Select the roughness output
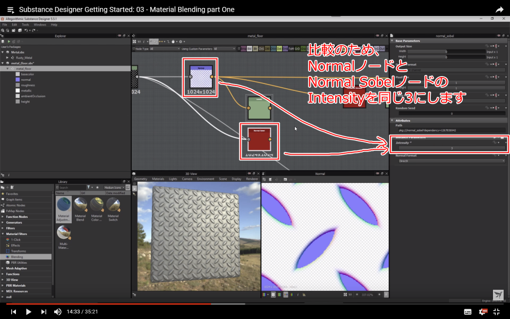The width and height of the screenshot is (510, 319). click(x=28, y=85)
